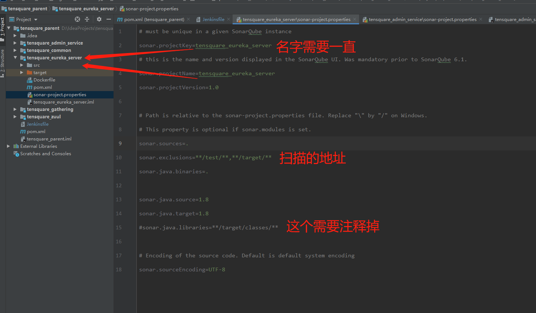Expand the tensquare_zuul module

pyautogui.click(x=15, y=117)
